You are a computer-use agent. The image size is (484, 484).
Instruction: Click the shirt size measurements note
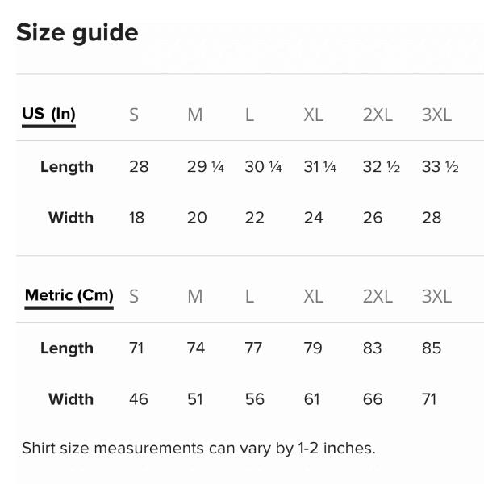(198, 448)
